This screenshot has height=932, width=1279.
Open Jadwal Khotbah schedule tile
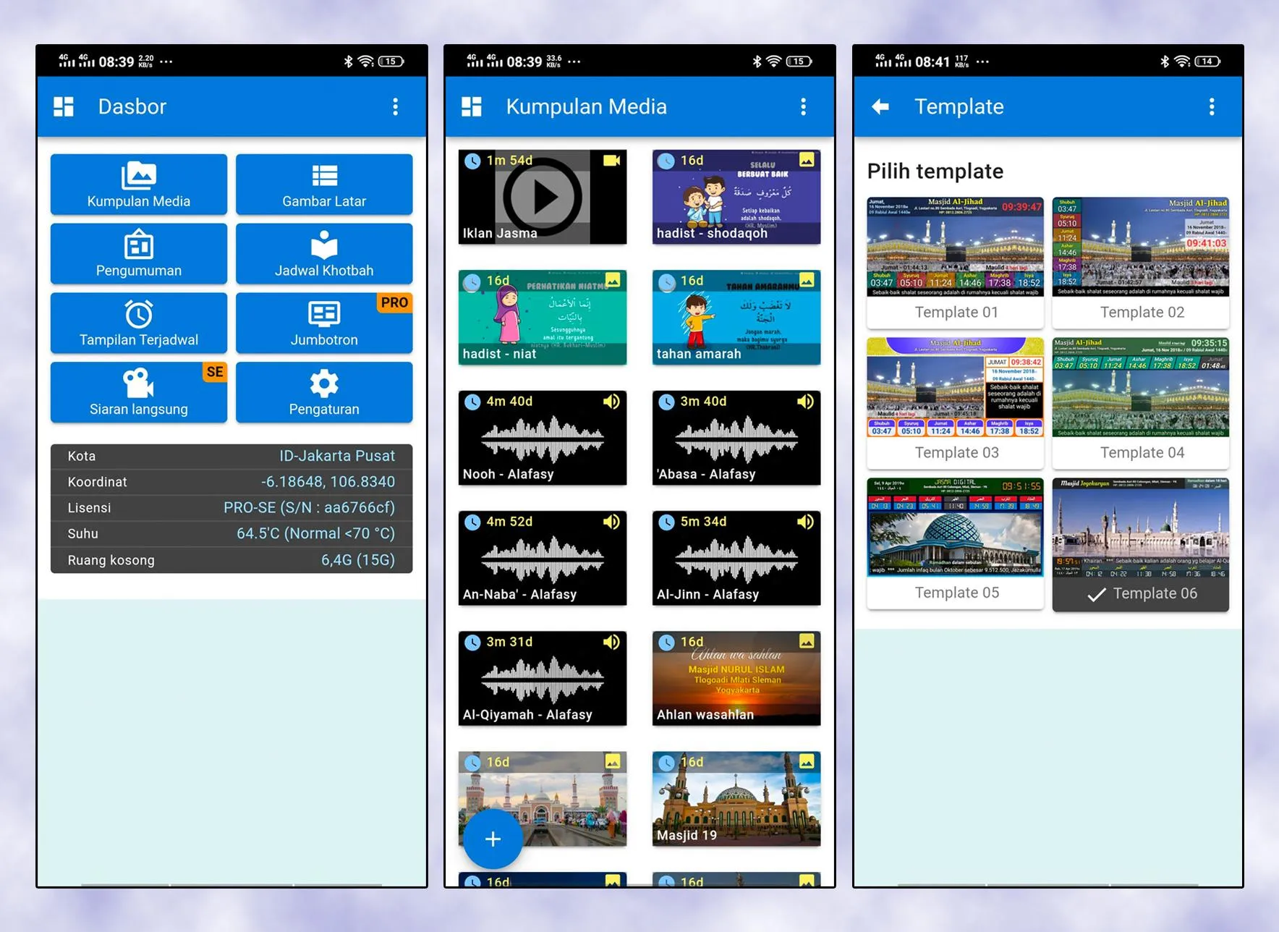324,254
